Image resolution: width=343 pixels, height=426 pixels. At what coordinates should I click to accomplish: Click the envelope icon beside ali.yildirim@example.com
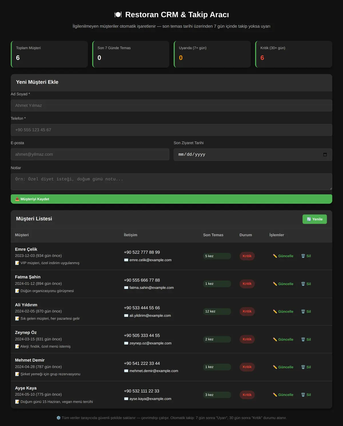click(x=126, y=315)
